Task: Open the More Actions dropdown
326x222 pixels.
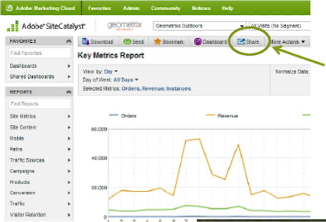Action: tap(288, 42)
